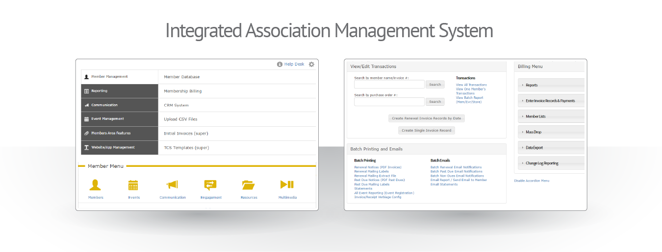Click the Help Desk info icon
This screenshot has width=662, height=252.
coord(280,64)
